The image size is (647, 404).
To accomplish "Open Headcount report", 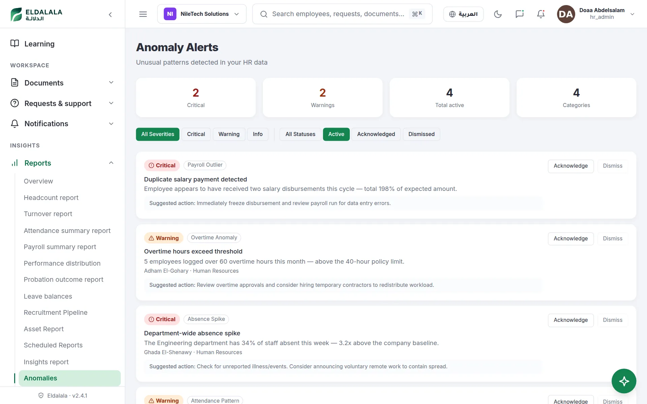I will pyautogui.click(x=51, y=198).
